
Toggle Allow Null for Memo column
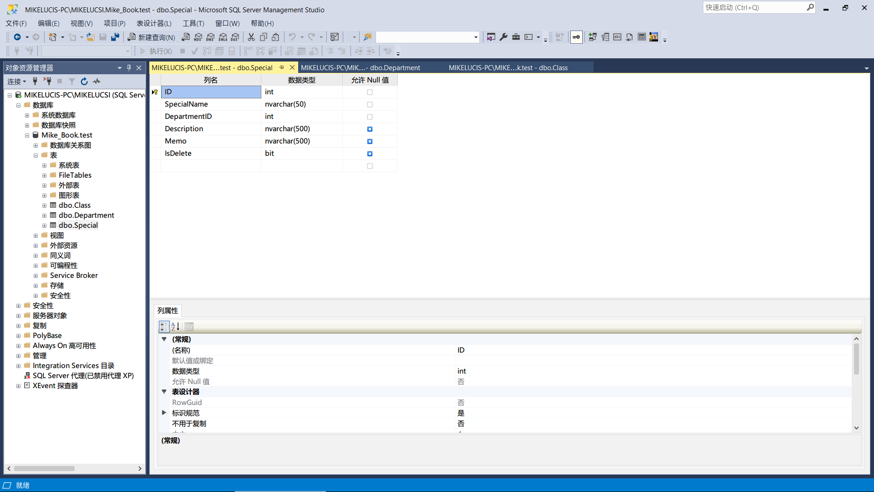coord(370,141)
